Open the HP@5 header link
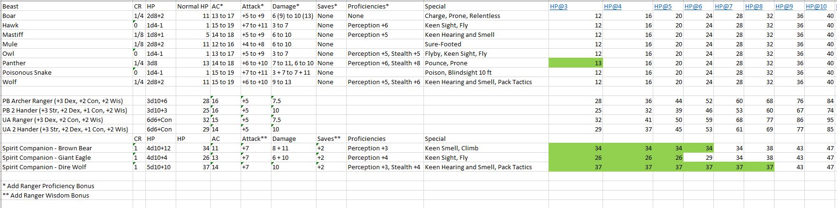Screen dimensions: 837x208 [x=663, y=7]
